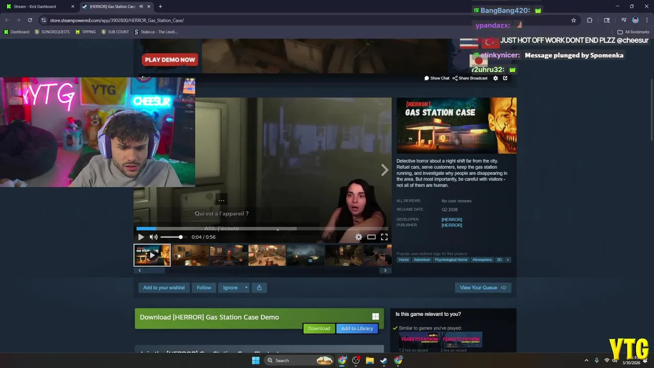Click Add to your wishlist
654x368 pixels.
point(164,288)
